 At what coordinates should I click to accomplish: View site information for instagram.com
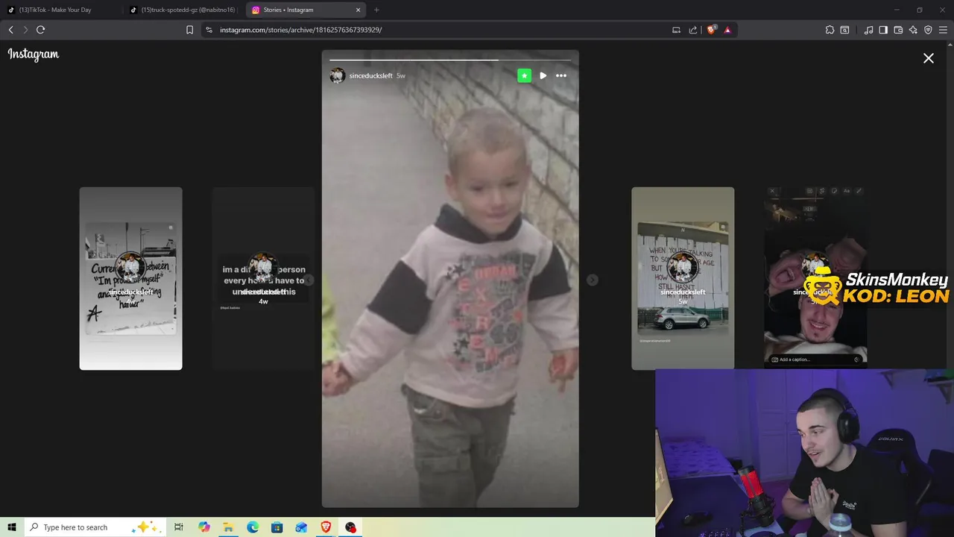pos(209,30)
